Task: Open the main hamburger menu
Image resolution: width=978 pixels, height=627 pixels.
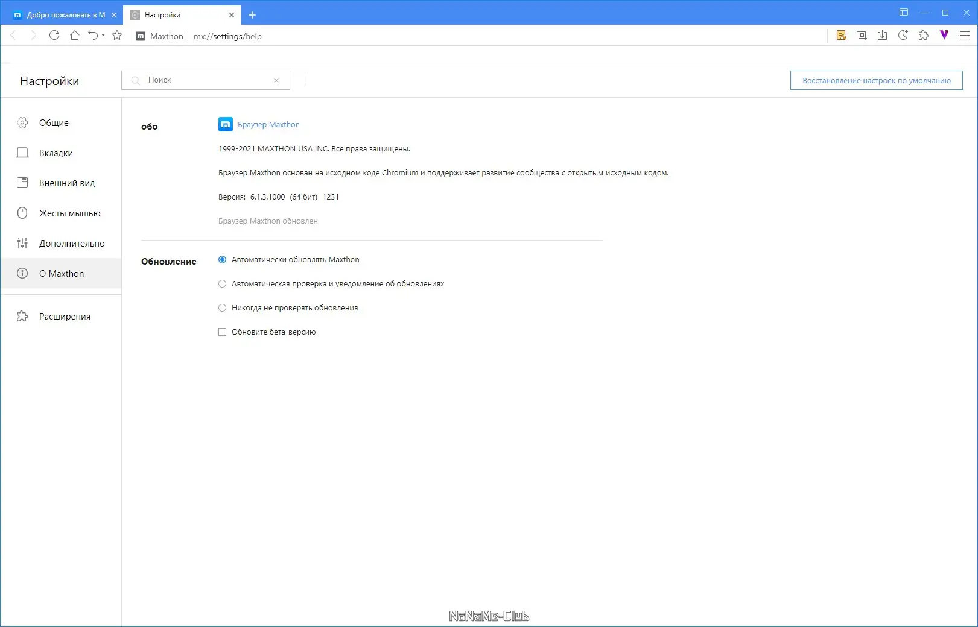Action: pos(965,35)
